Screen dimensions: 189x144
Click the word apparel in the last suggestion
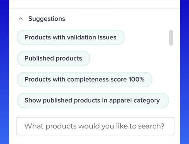coord(120,101)
